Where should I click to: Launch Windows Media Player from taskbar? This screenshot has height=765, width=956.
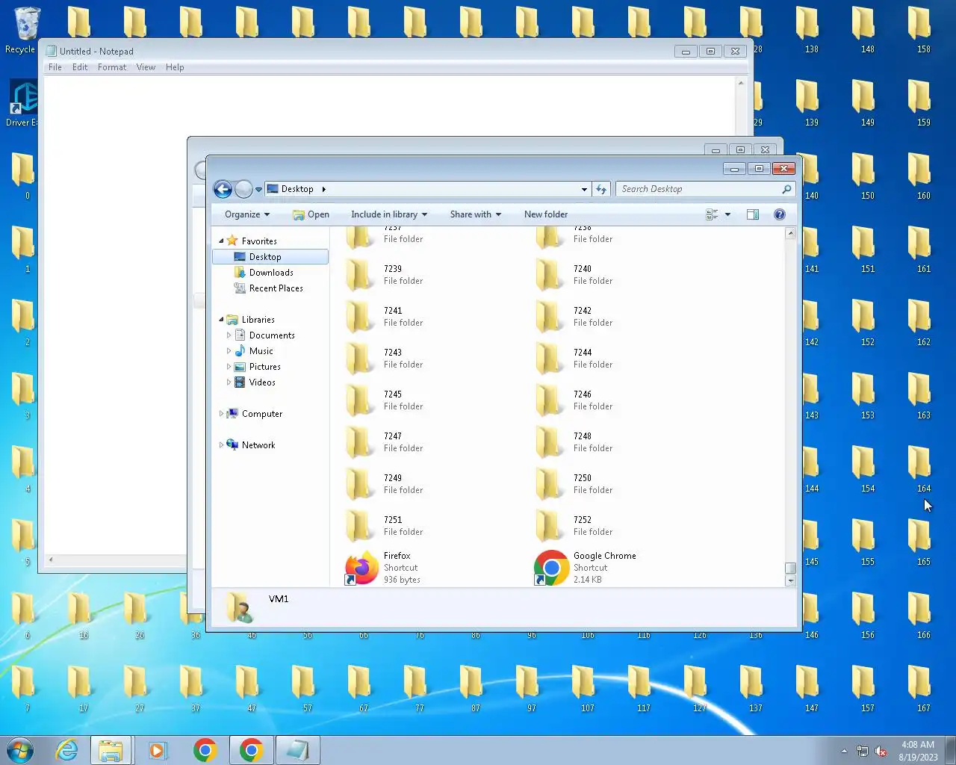pyautogui.click(x=158, y=750)
